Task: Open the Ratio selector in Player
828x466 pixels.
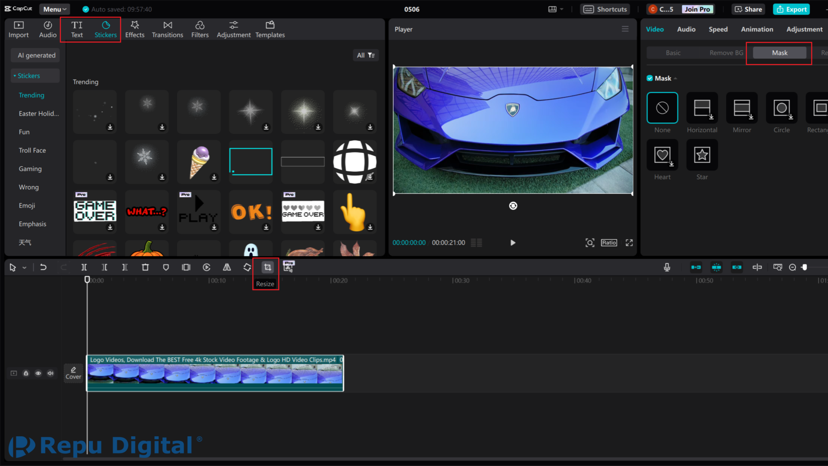Action: tap(609, 243)
